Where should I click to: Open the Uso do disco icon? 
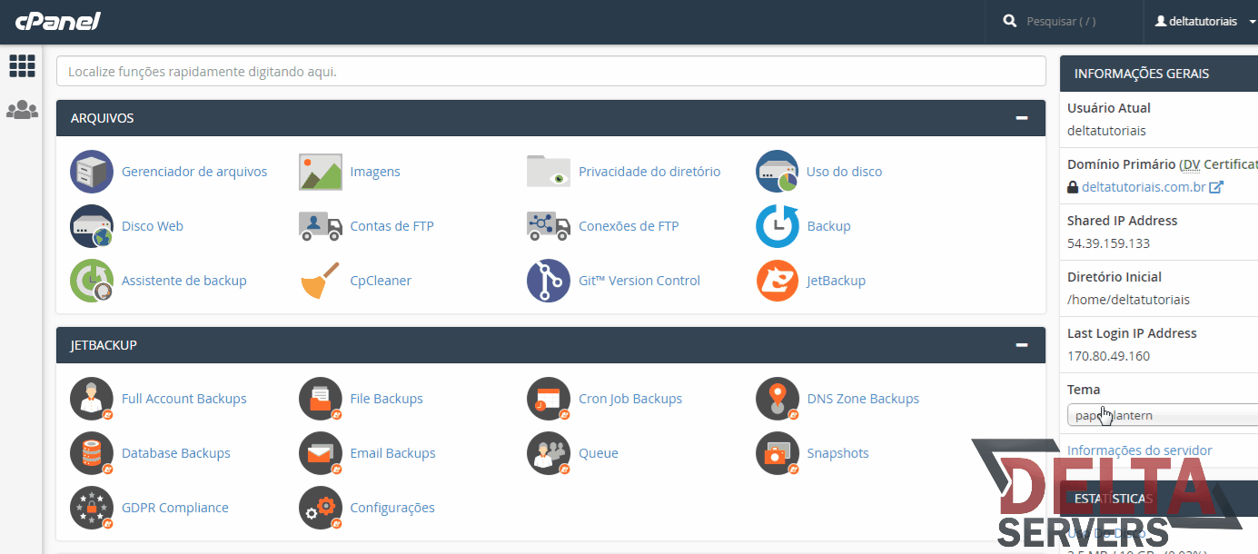coord(778,172)
